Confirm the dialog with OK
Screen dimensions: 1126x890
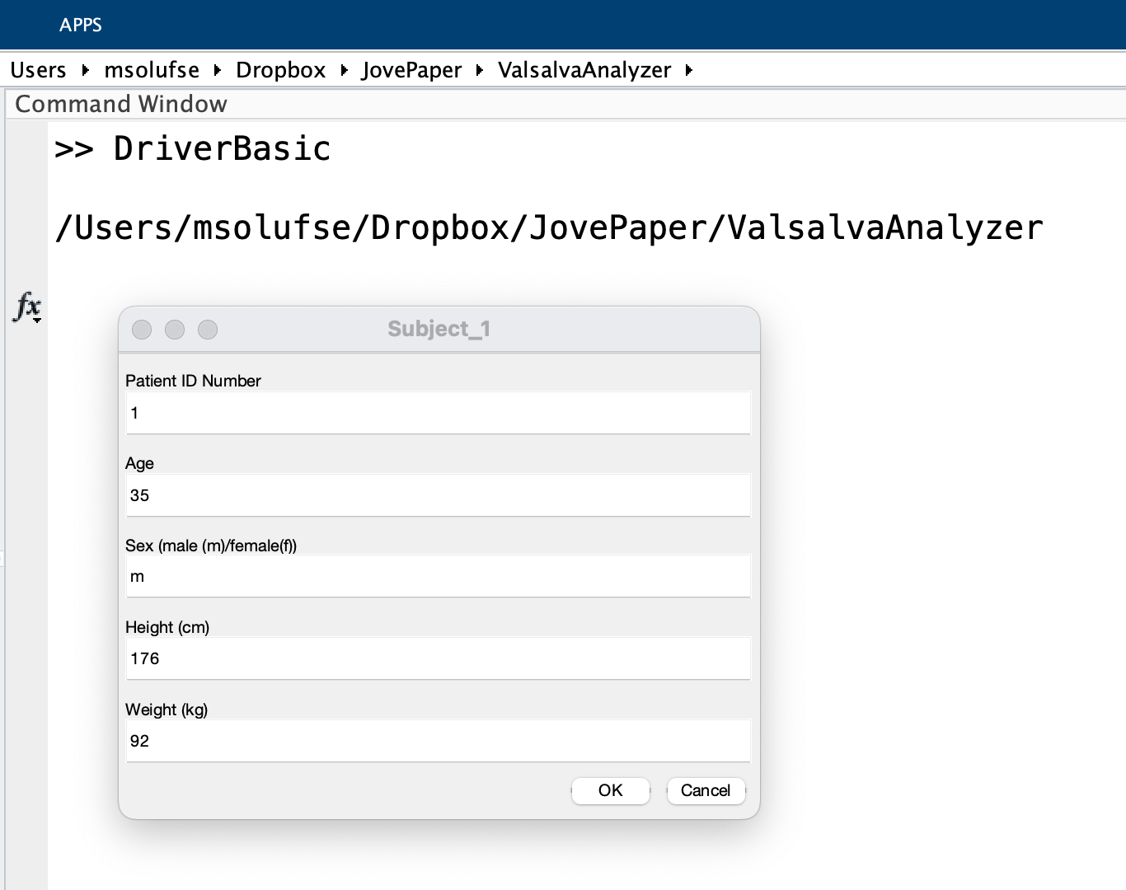pos(611,790)
